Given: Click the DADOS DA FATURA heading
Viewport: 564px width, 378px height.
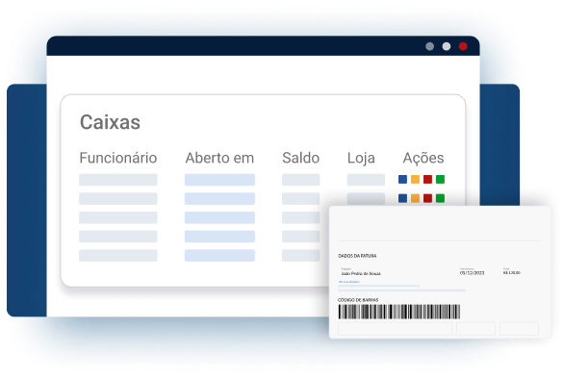Looking at the screenshot, I should [x=357, y=256].
